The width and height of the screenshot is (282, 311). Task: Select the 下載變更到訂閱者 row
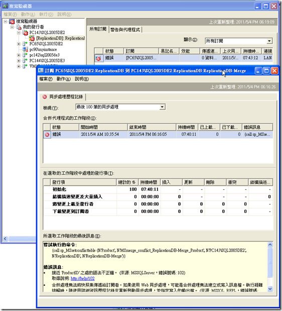point(158,212)
